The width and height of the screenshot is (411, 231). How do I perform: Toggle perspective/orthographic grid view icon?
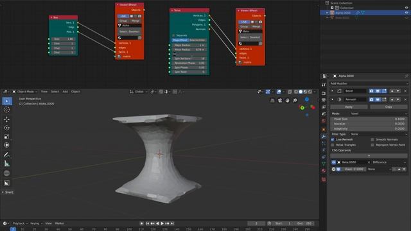tap(272, 100)
